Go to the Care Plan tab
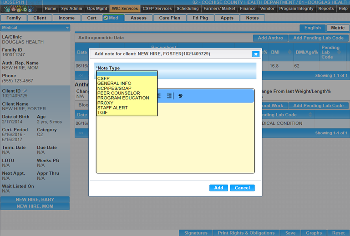The image size is (350, 236). click(x=169, y=18)
